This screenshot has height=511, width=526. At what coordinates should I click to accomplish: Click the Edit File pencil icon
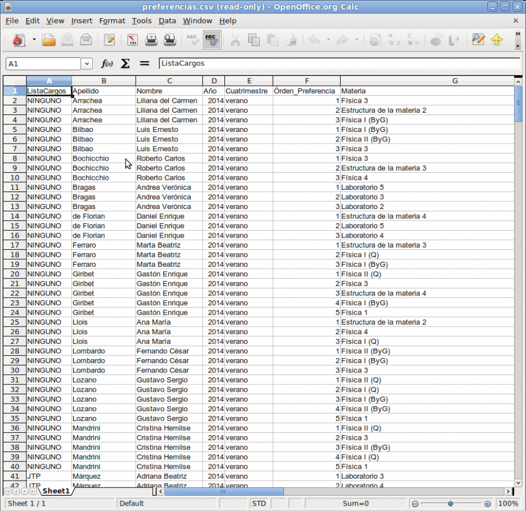(109, 40)
